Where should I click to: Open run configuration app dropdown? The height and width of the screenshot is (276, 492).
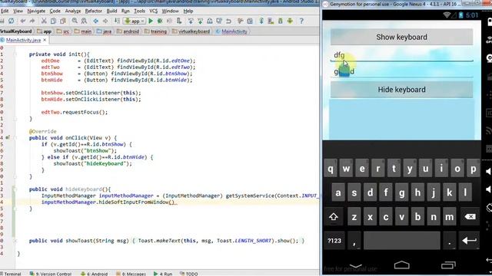[x=135, y=21]
